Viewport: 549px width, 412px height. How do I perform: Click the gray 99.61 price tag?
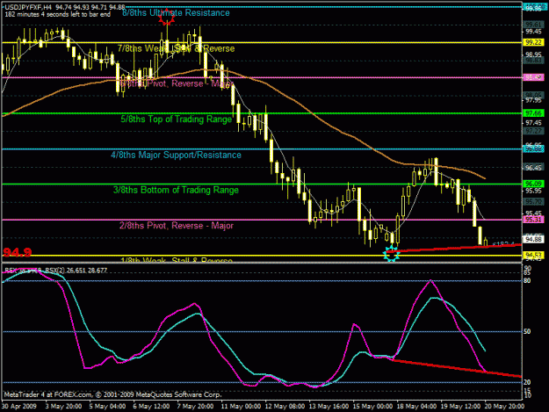tap(533, 25)
